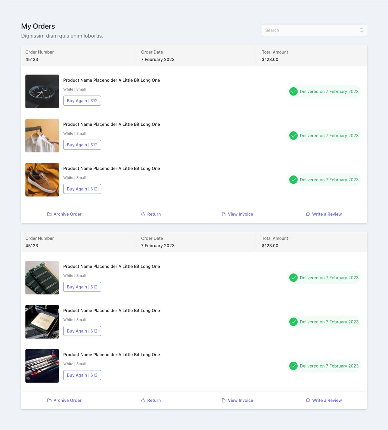Buy the white shirt again for $12
The image size is (388, 430).
pos(82,145)
